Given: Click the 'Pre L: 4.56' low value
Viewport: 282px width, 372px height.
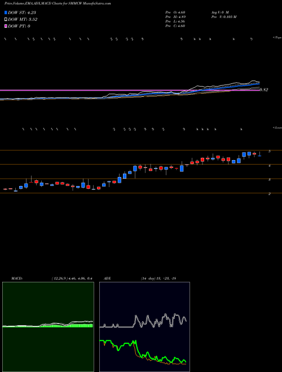Looking at the screenshot, I should click(175, 21).
